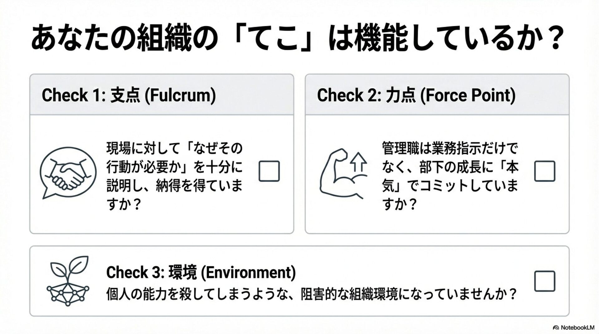
Task: Tick the Check 2 力点 checkbox
Action: click(x=544, y=171)
